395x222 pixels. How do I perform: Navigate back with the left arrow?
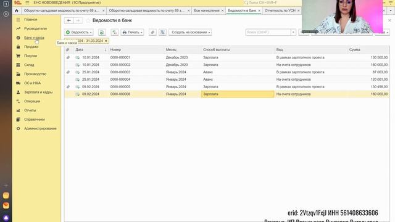(x=69, y=20)
